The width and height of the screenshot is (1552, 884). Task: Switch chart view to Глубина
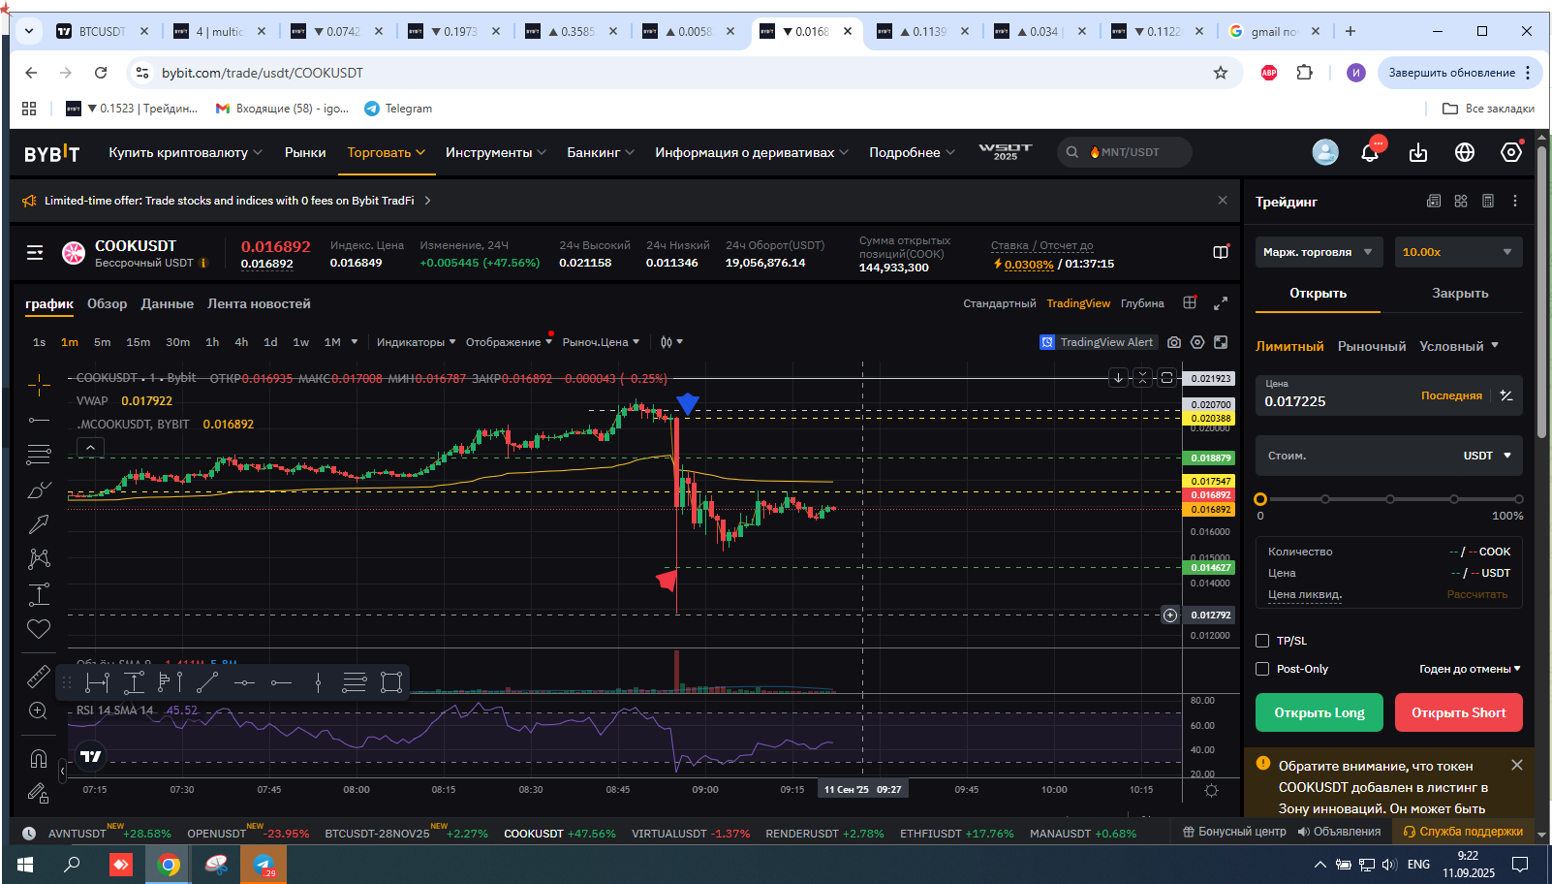click(1142, 303)
